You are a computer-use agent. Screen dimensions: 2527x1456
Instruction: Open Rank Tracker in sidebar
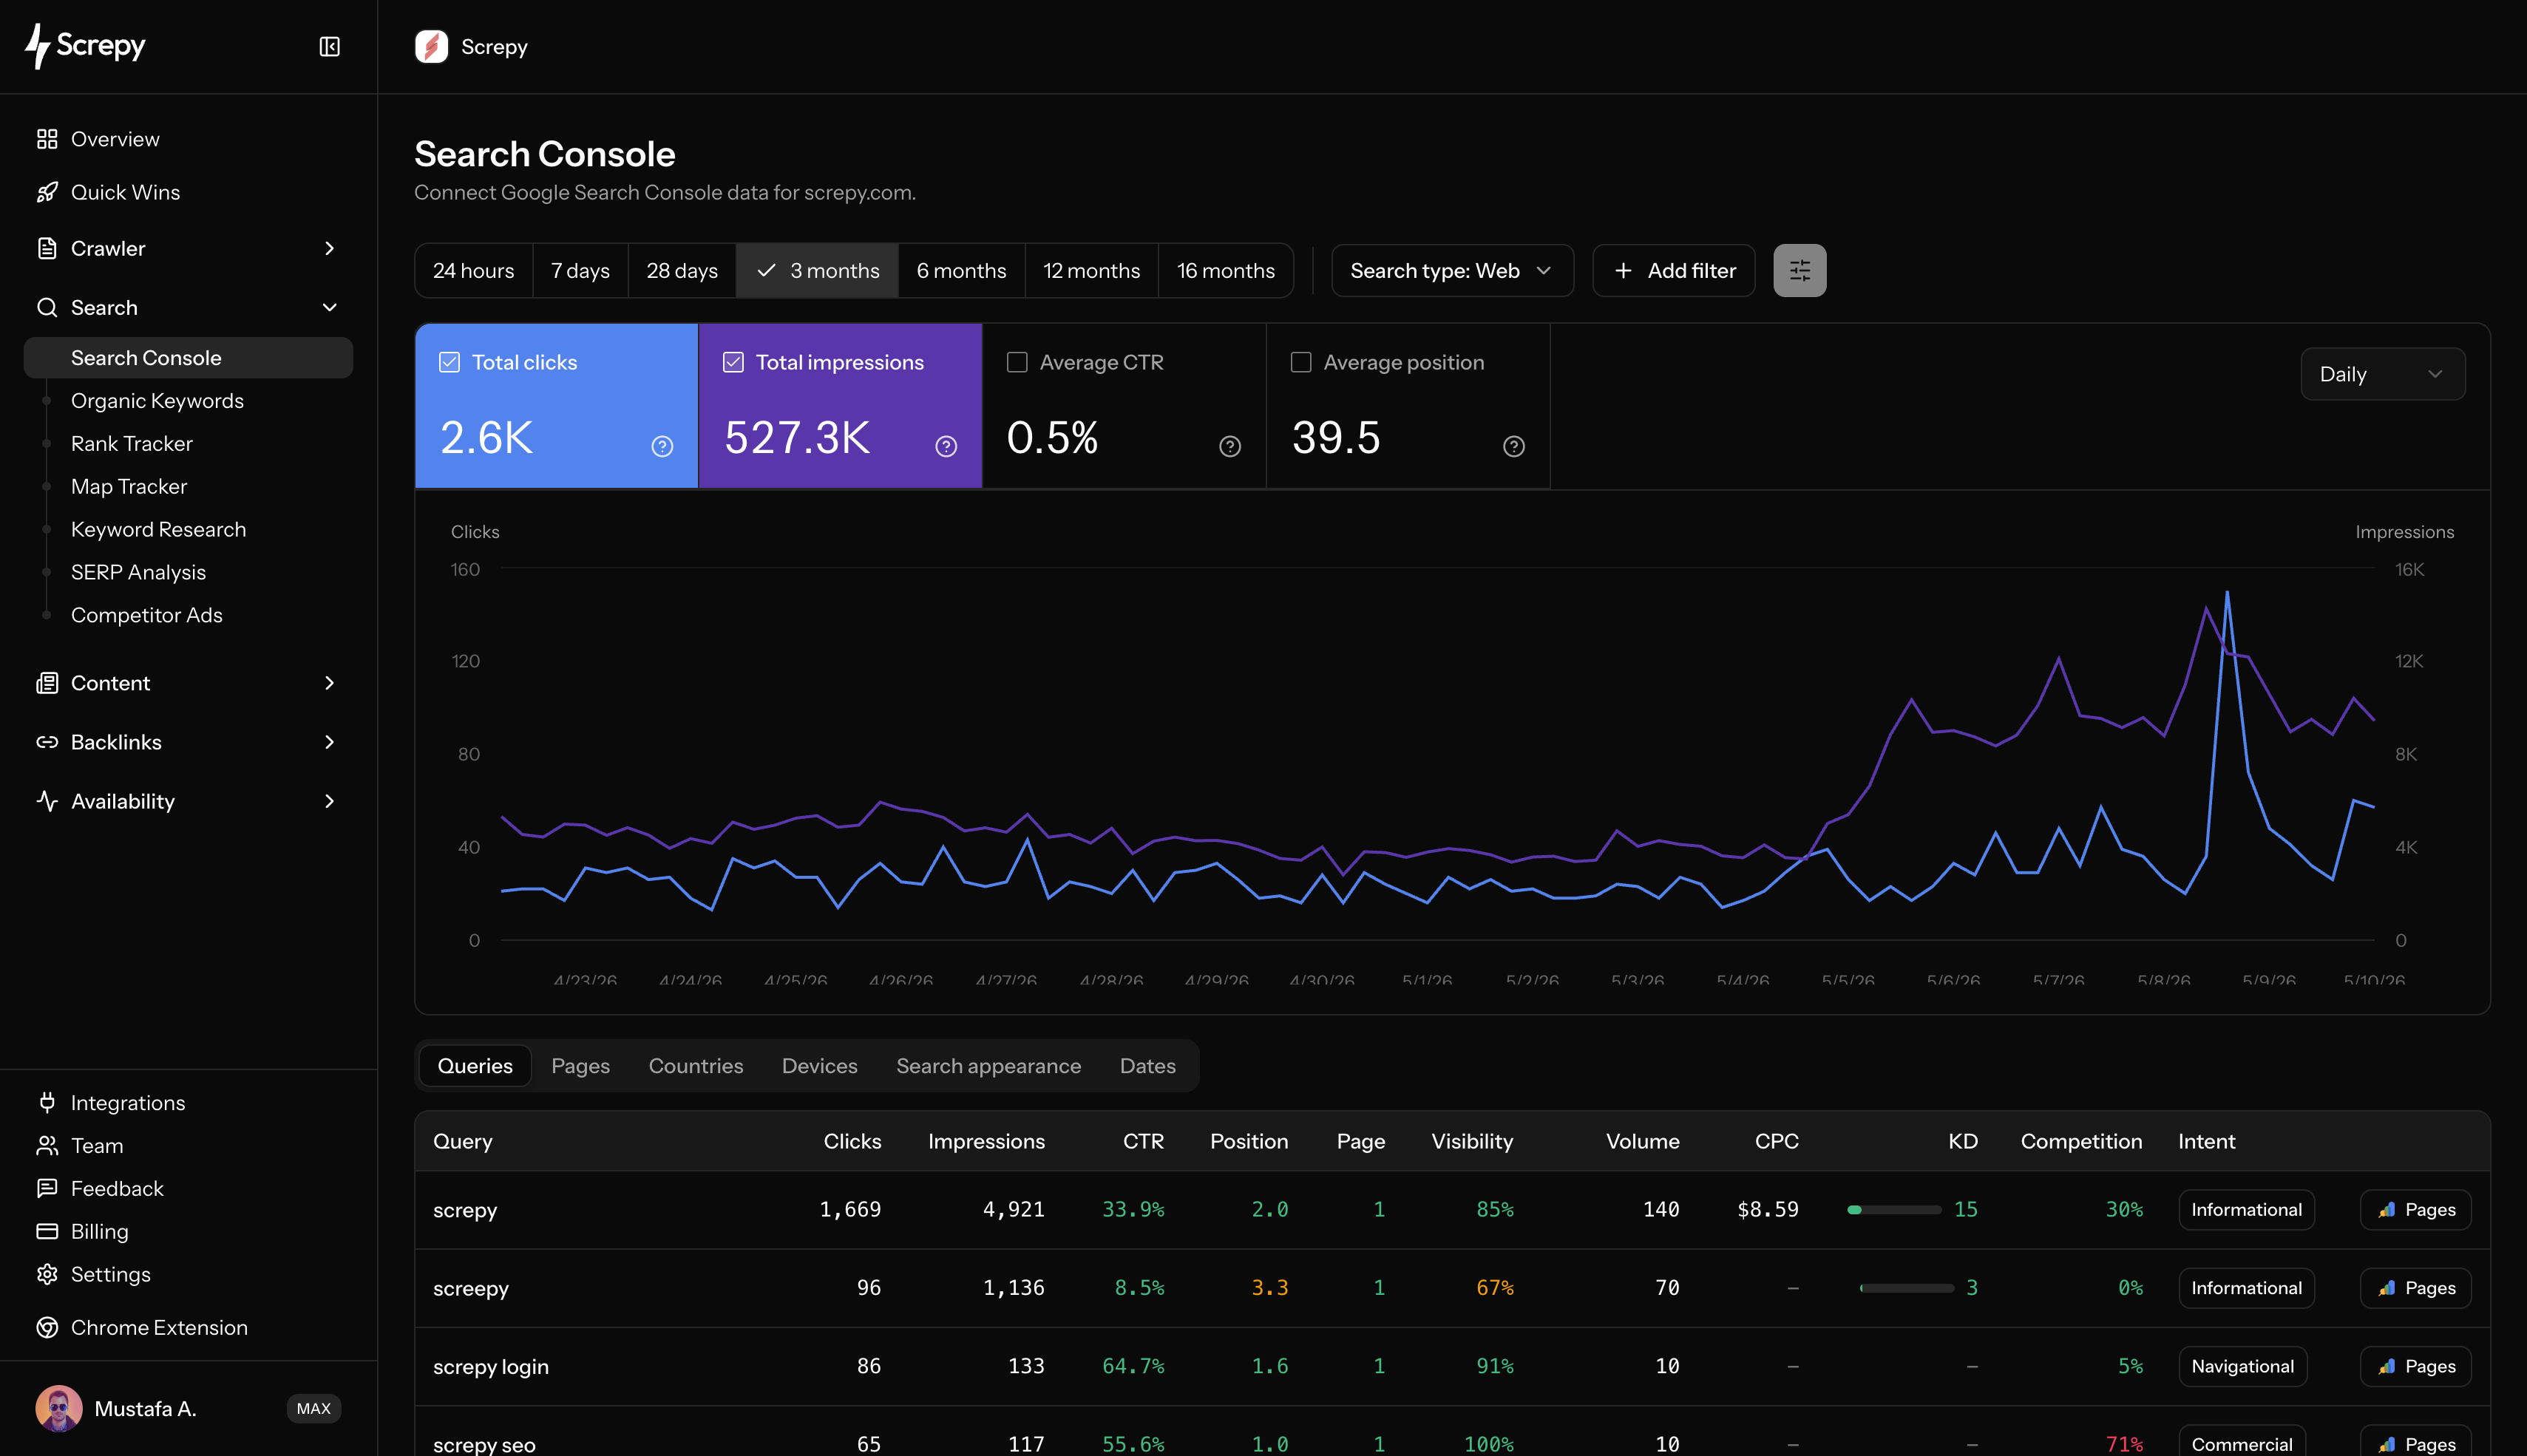131,444
